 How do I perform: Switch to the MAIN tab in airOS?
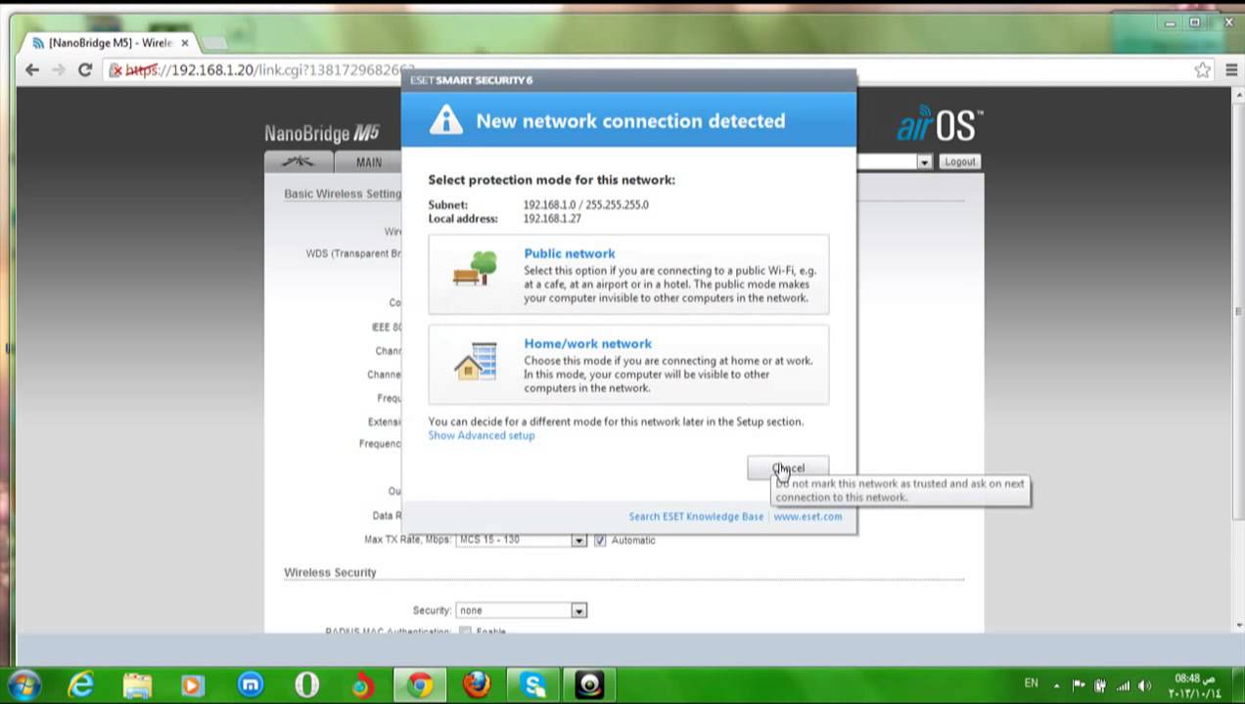tap(369, 162)
